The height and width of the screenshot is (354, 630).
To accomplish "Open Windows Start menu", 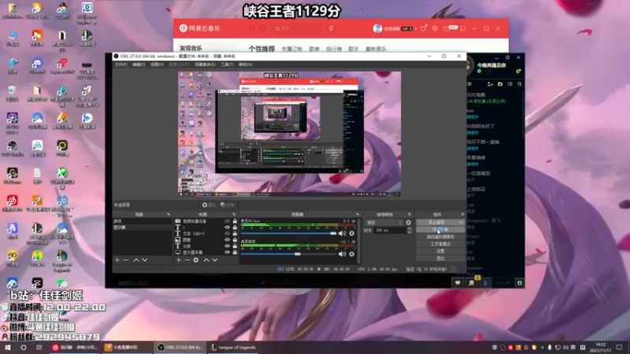I will 8,348.
